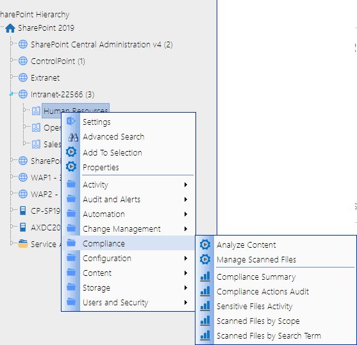Click the SharePoint icon beside Settings

pos(71,121)
